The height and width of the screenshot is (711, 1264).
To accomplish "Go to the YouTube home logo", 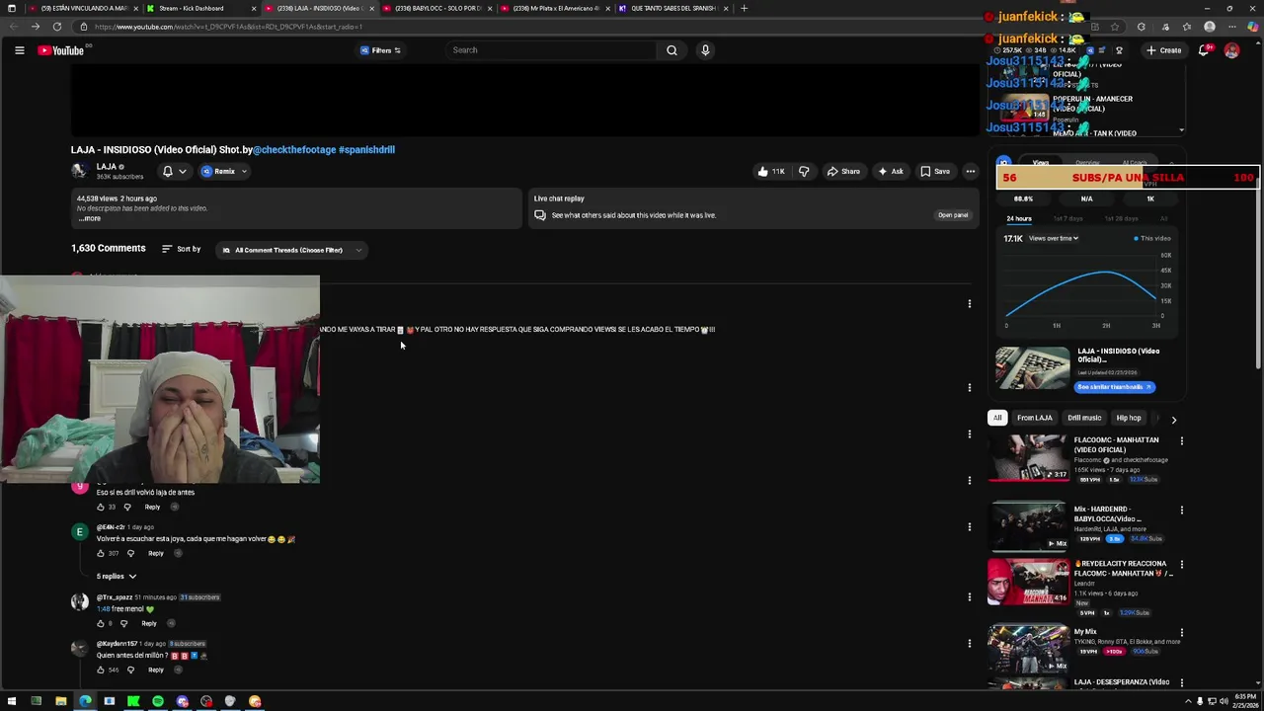I will pos(61,50).
